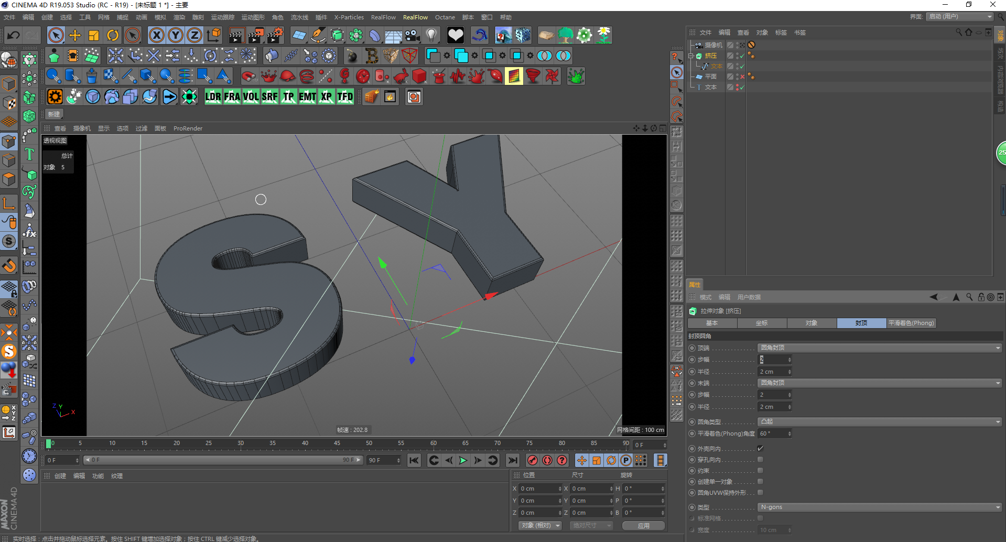
Task: Toggle the 外壳向内 checkbox
Action: point(760,448)
